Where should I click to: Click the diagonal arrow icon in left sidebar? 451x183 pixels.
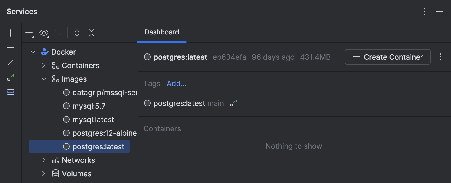[x=10, y=62]
